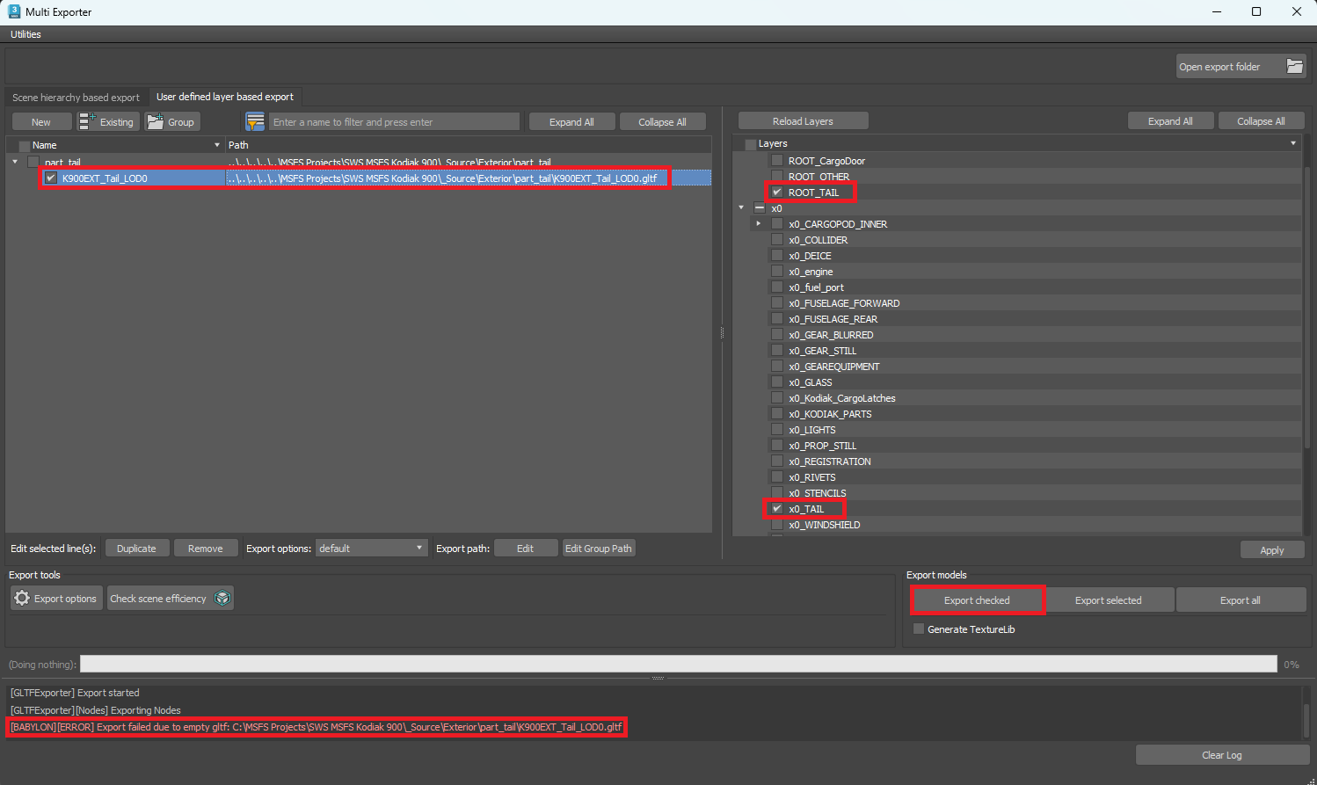This screenshot has height=785, width=1317.
Task: Check the x0_LIGHTS layer checkbox
Action: (x=777, y=429)
